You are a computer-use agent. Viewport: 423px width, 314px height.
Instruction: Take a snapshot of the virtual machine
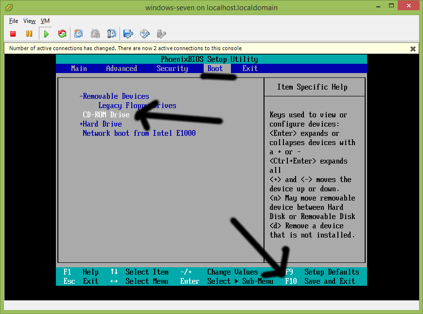pos(78,34)
